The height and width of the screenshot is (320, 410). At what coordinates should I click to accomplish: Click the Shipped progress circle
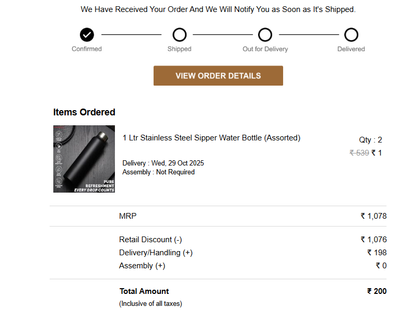[179, 35]
